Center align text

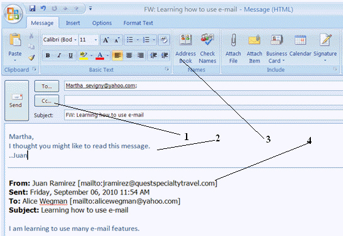[x=129, y=56]
